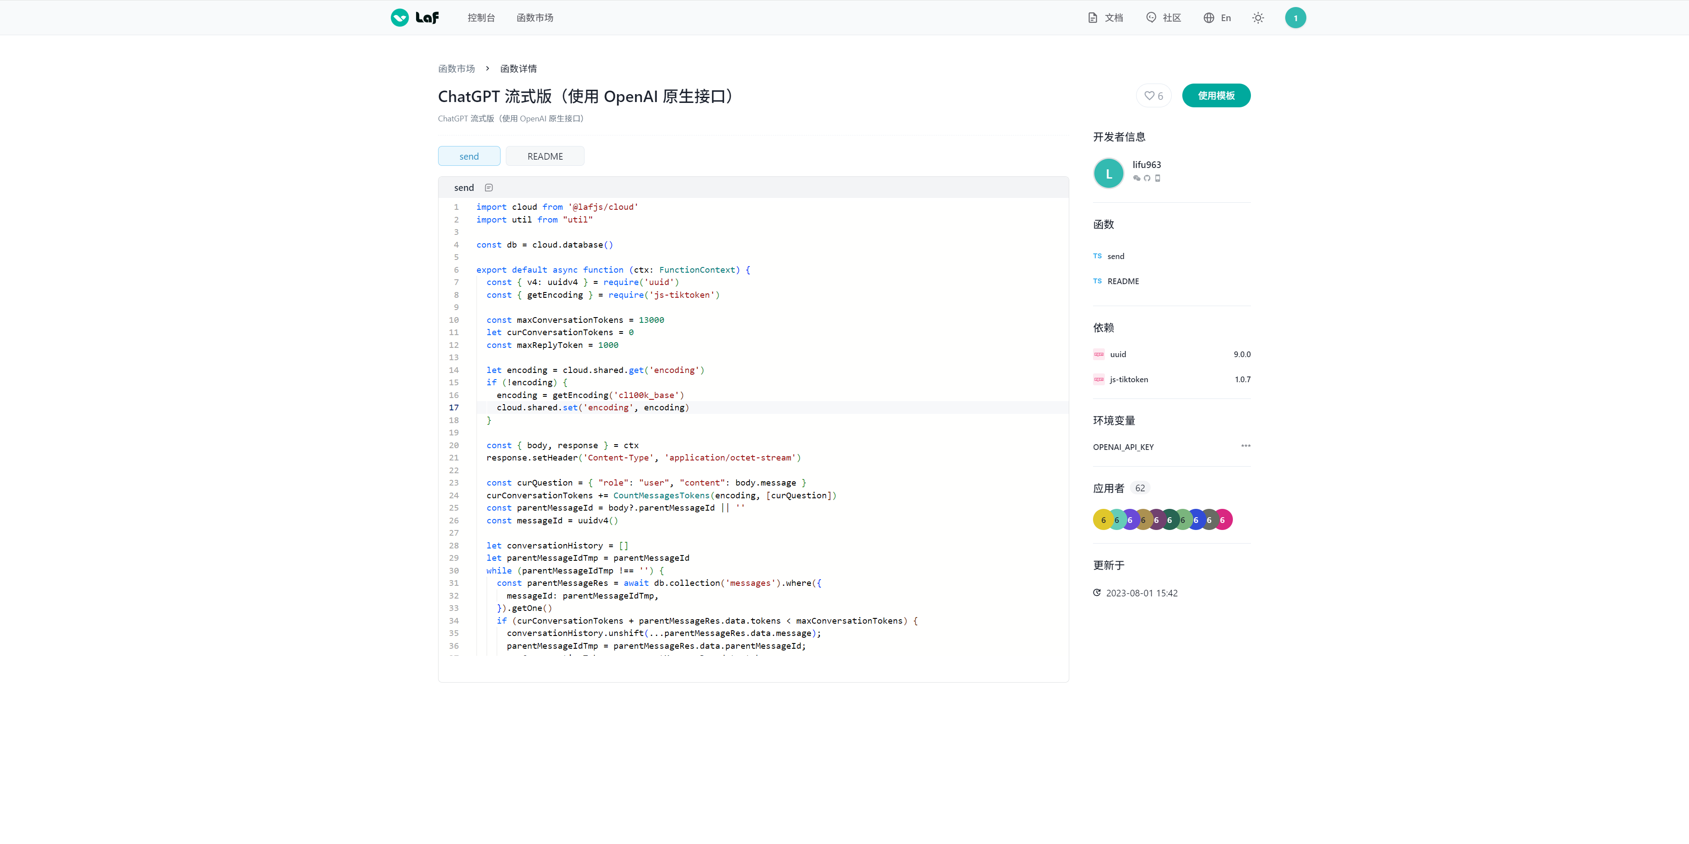The width and height of the screenshot is (1689, 844).
Task: Click the 'const db = cloud.database()' line
Action: [x=544, y=245]
